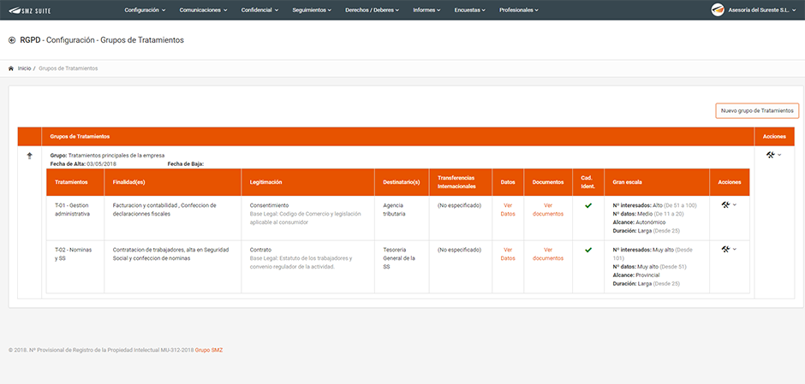Click Grupos de Tratamientos breadcrumb text

click(x=69, y=68)
